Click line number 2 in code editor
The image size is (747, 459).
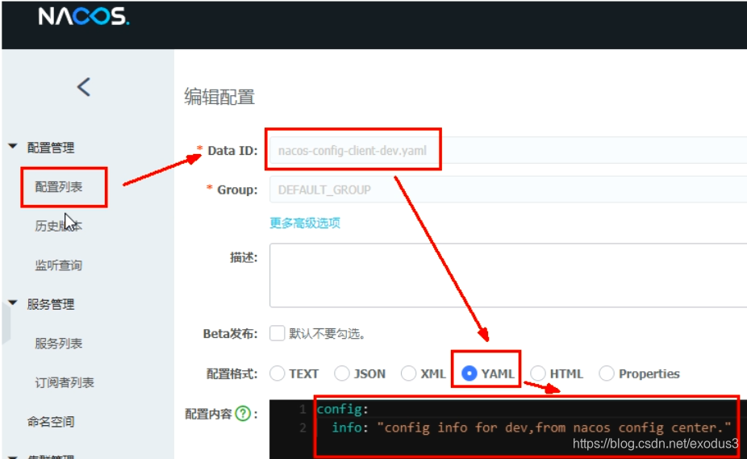coord(303,428)
